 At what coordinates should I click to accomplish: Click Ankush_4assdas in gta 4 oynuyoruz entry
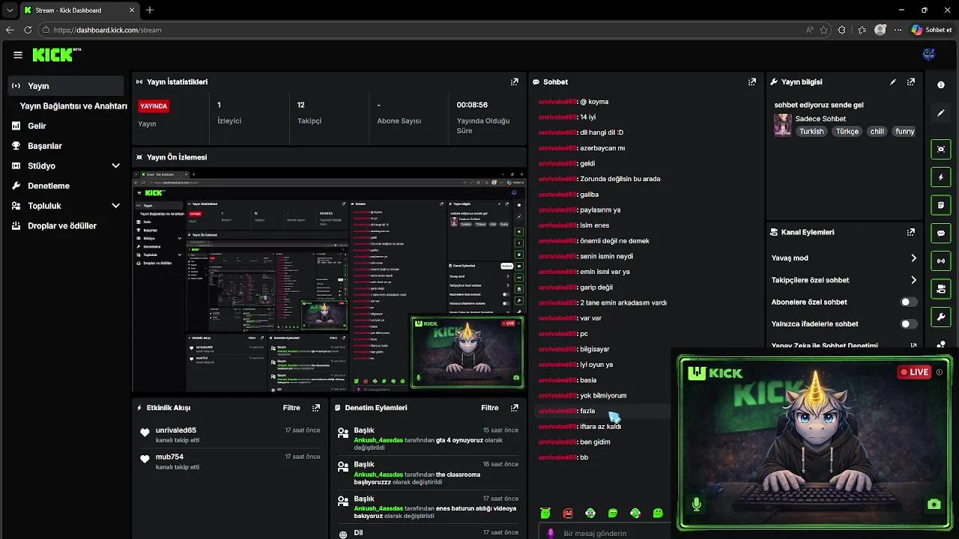click(378, 440)
